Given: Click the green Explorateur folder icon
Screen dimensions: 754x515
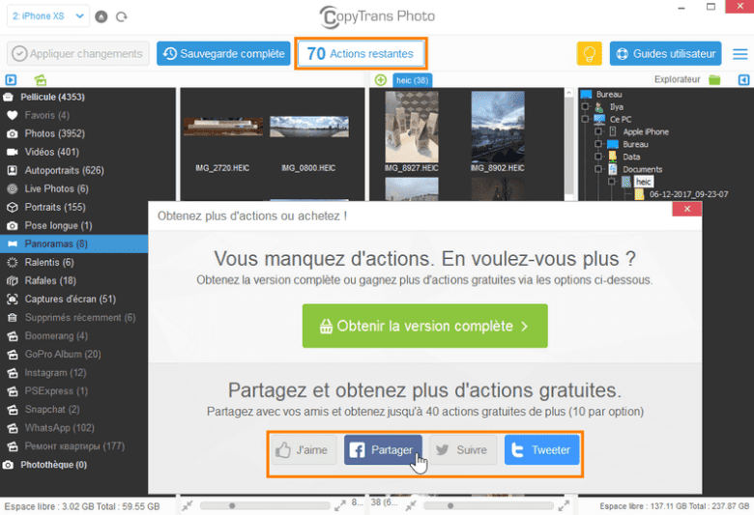Looking at the screenshot, I should coord(714,80).
